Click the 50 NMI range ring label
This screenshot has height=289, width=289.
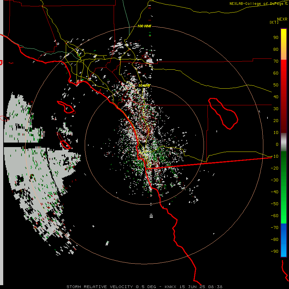pyautogui.click(x=144, y=85)
